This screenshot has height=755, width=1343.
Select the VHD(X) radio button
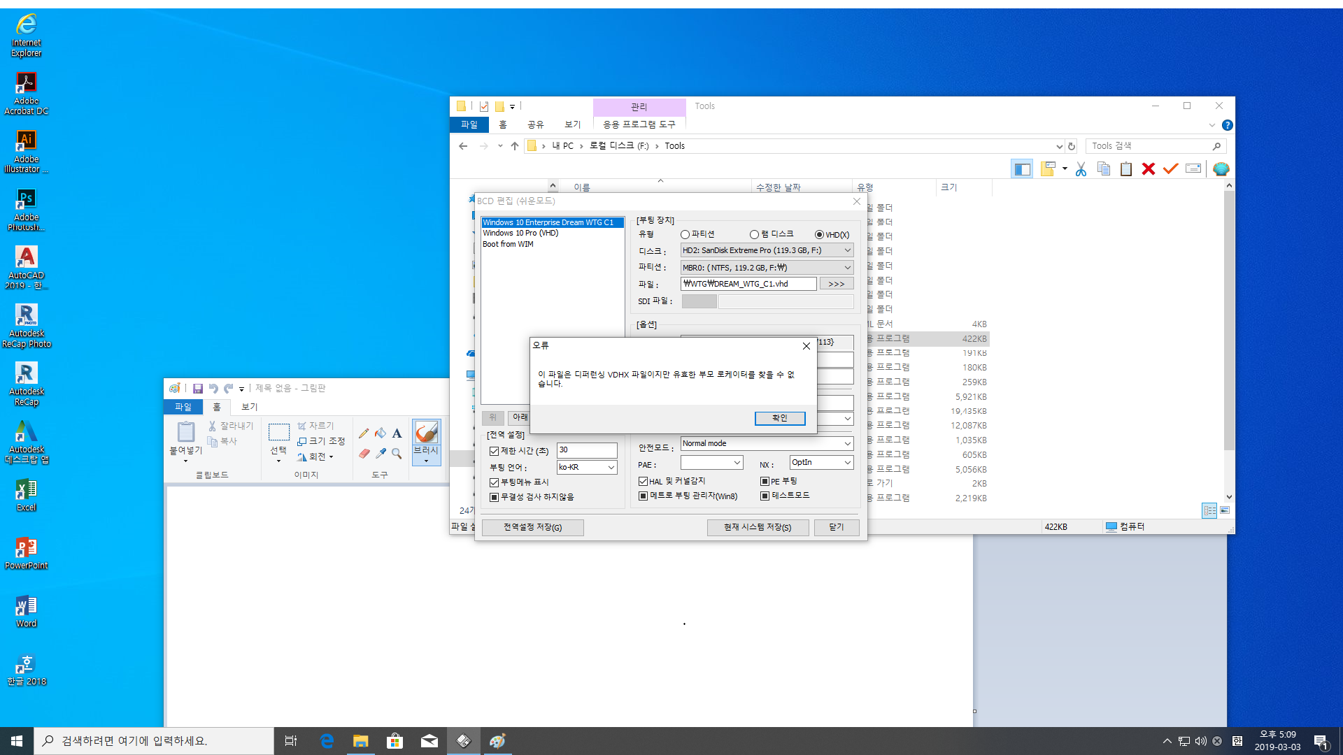819,235
